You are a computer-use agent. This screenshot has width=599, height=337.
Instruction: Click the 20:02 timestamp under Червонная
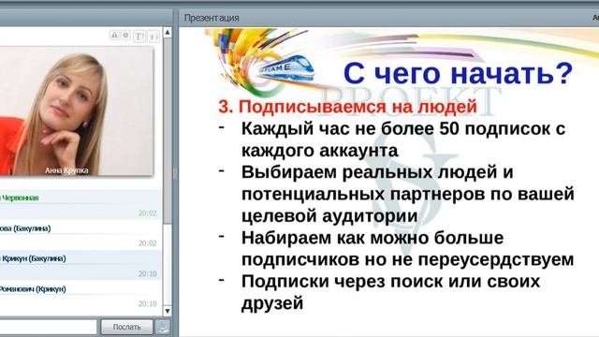(x=148, y=212)
